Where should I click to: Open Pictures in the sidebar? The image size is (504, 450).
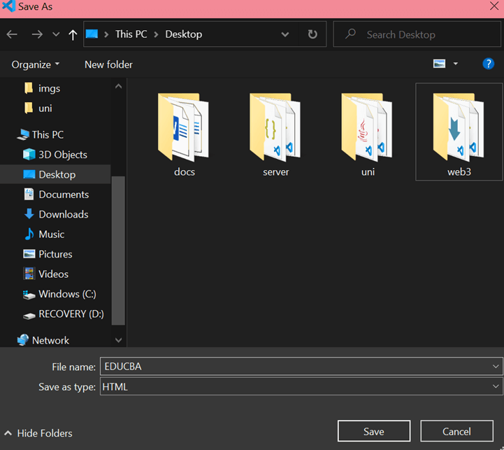[x=48, y=254]
